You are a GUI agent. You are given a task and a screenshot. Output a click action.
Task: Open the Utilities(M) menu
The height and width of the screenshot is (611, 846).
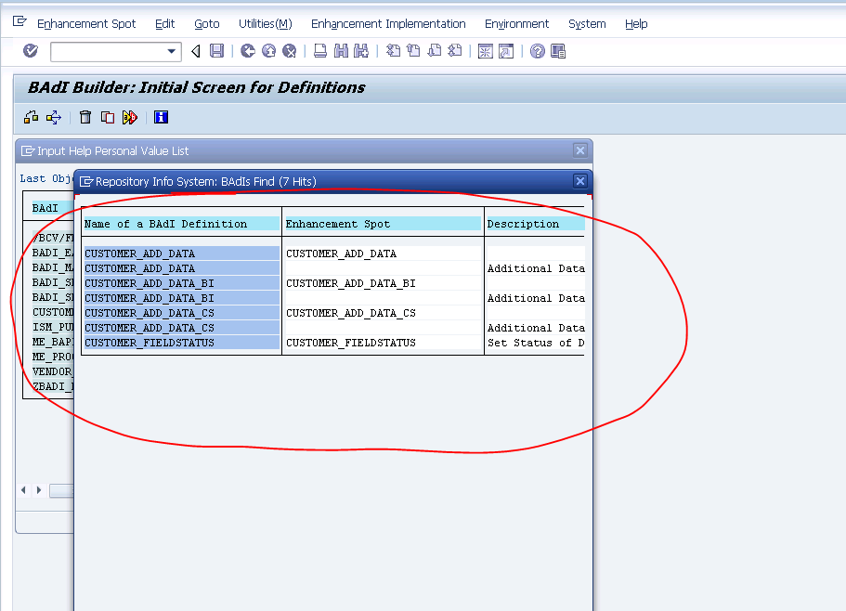click(x=266, y=23)
